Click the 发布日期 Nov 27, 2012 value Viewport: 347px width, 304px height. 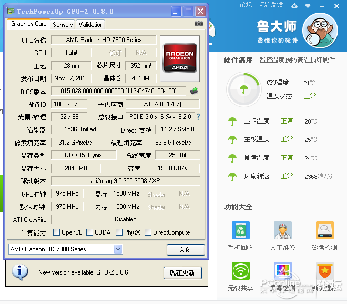(72, 78)
